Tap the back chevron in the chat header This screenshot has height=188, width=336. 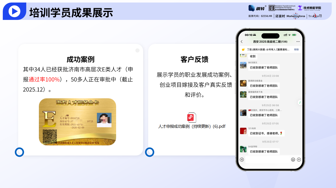242,42
